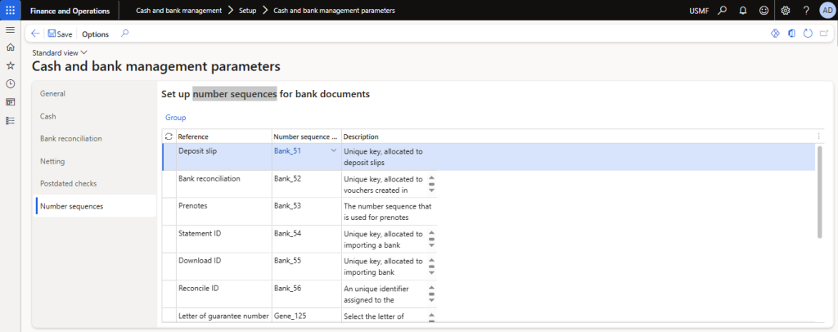The height and width of the screenshot is (332, 838).
Task: Open the Bank_51 number sequence dropdown
Action: coord(333,150)
